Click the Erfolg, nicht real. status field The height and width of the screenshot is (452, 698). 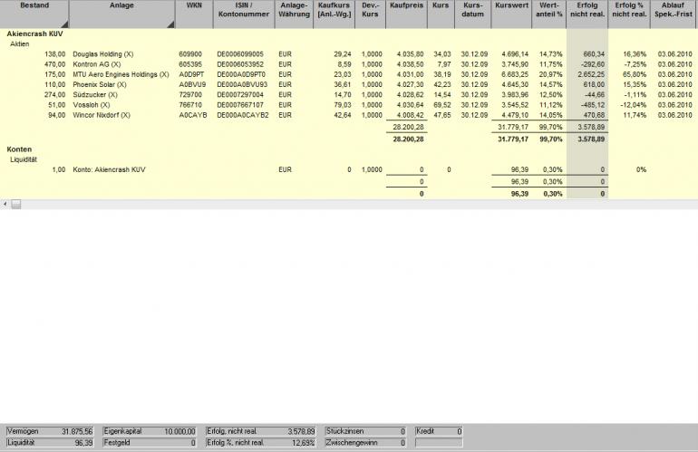tap(261, 431)
